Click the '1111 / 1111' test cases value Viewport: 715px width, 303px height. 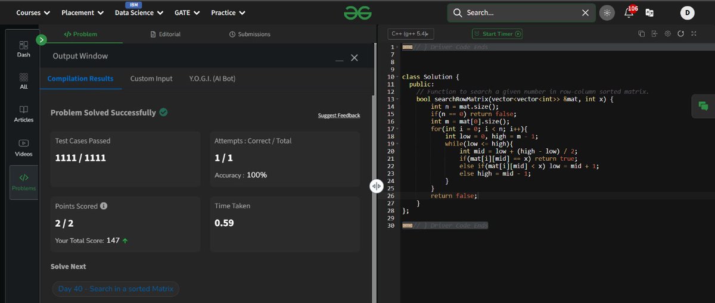[80, 158]
